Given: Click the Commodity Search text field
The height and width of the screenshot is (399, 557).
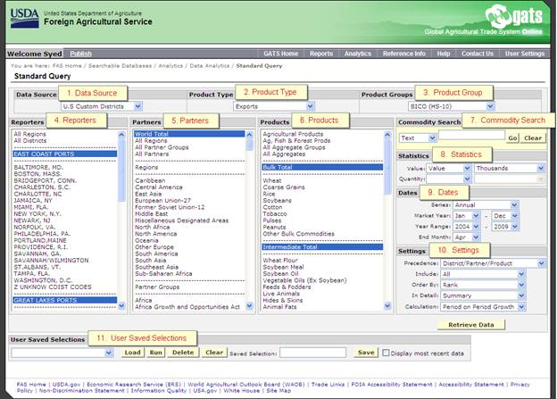Looking at the screenshot, I should click(471, 135).
